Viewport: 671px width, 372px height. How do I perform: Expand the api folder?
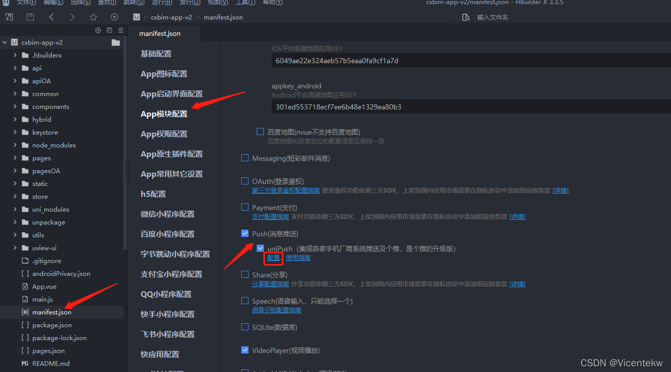(15, 68)
